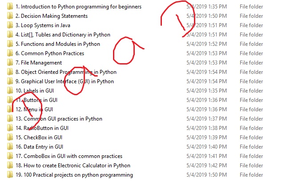Click 'File folder' type in File Management row
The width and height of the screenshot is (294, 190).
[251, 63]
